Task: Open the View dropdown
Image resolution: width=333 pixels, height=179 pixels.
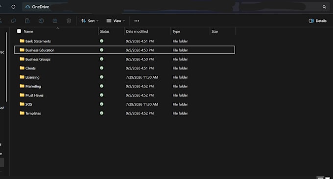Action: (116, 21)
